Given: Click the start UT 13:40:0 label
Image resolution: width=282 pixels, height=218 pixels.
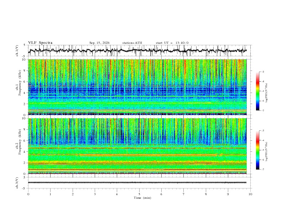Looking at the screenshot, I should click(172, 43).
